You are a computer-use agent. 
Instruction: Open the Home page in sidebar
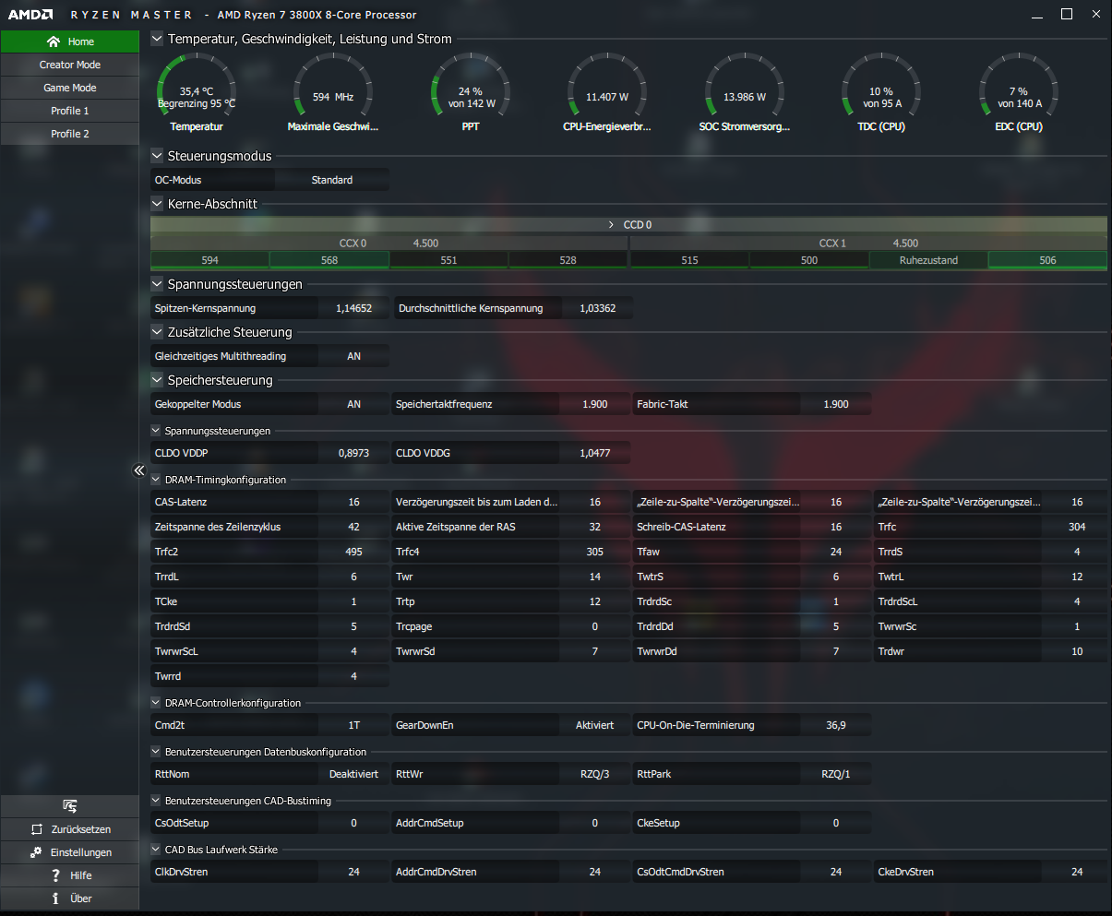click(69, 42)
